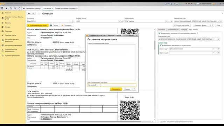The width and height of the screenshot is (224, 126).
Task: Go to the home page tab icon
Action: coord(24,8)
